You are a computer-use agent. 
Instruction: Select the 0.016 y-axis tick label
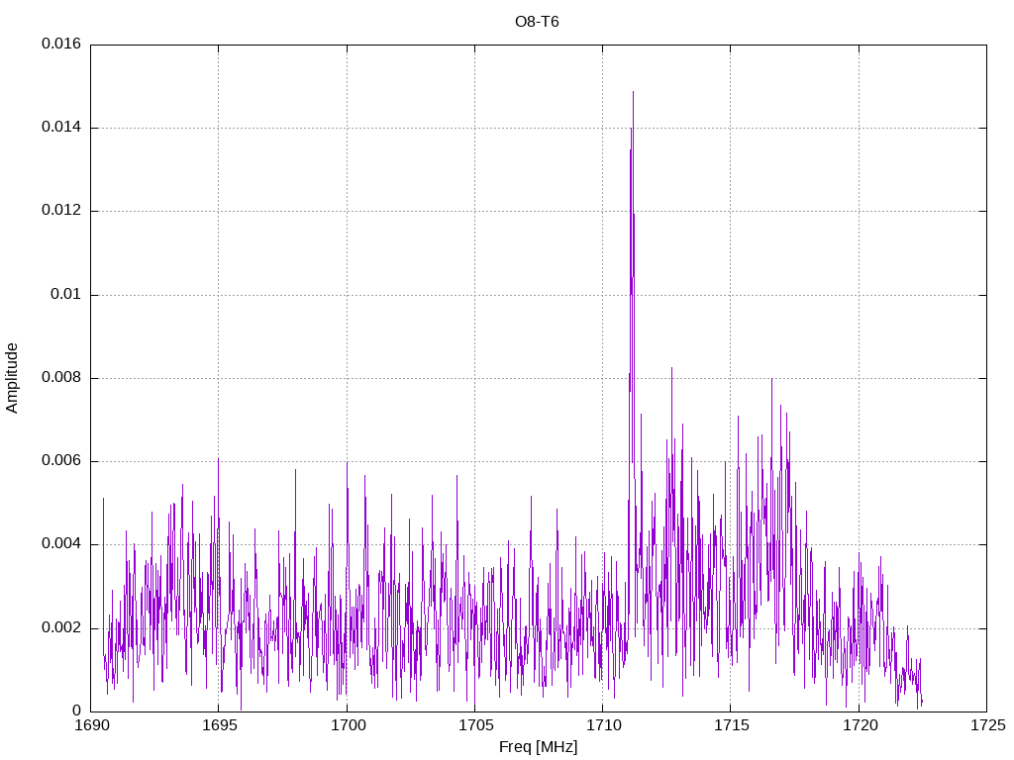click(61, 45)
